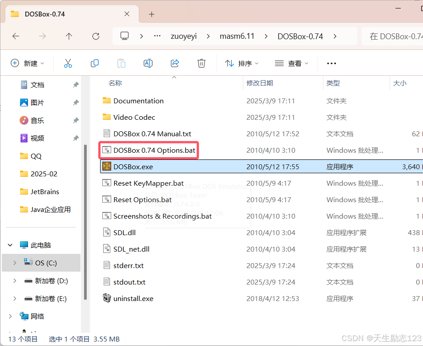Screen dimensions: 423x346
Task: Expand the 新加卷 (D:) drive node
Action: tap(15, 281)
